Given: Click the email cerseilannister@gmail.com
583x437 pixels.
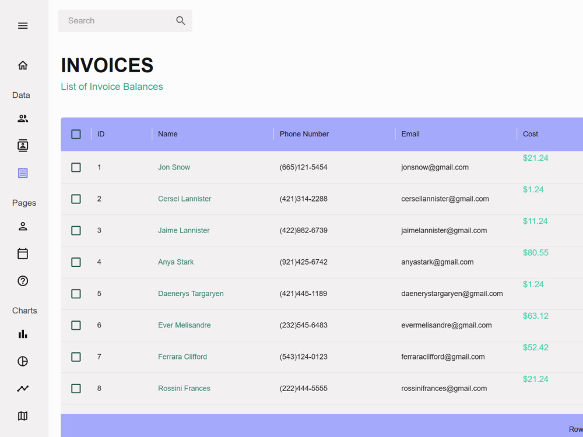Looking at the screenshot, I should pyautogui.click(x=445, y=199).
